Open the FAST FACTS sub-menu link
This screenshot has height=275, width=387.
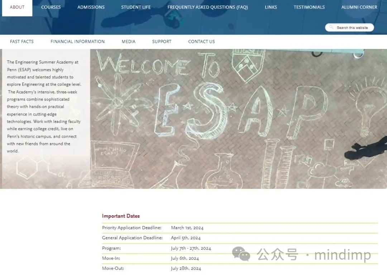(x=22, y=41)
